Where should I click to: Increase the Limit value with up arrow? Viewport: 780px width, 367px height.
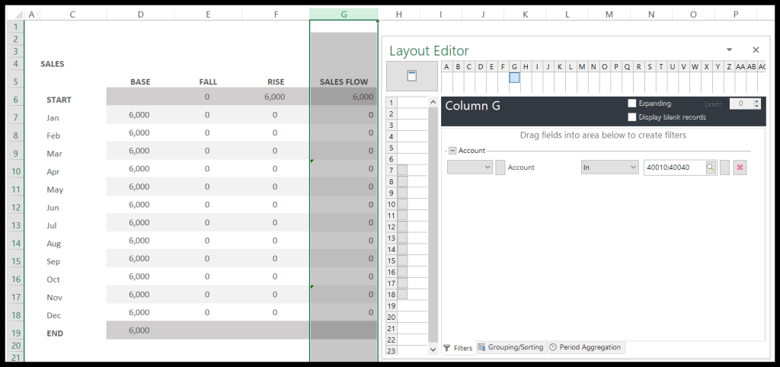click(x=756, y=101)
